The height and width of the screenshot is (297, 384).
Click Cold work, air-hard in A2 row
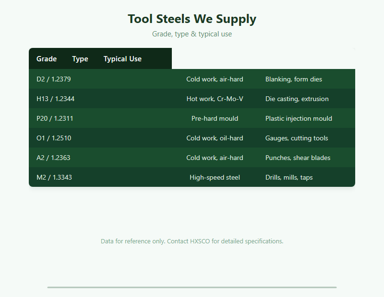click(x=215, y=158)
